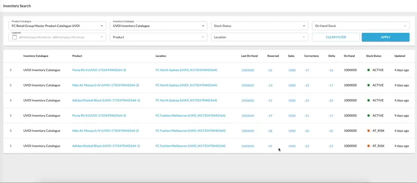Click Reserved value -29 in the last row
417x183 pixels.
pos(270,146)
